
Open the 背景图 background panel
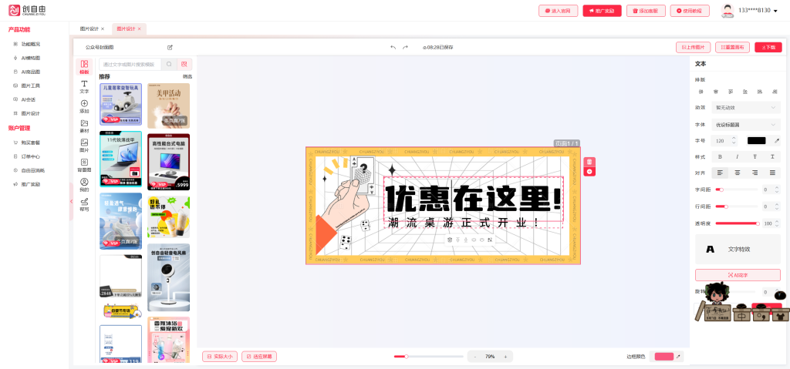[x=84, y=164]
